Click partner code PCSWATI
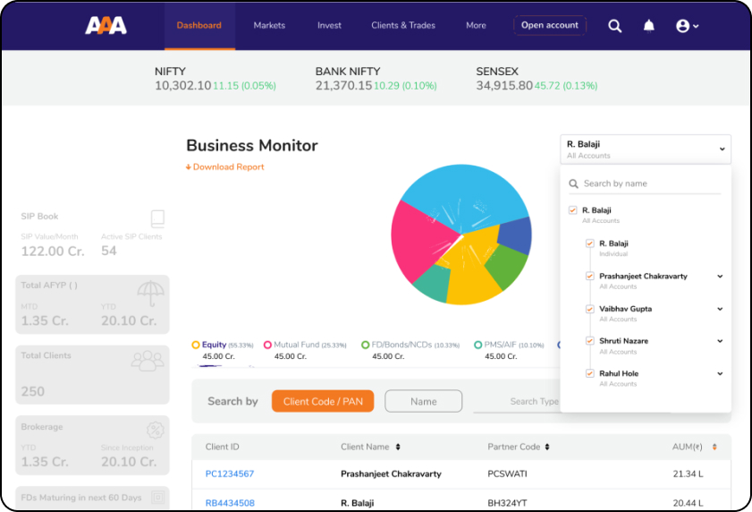The height and width of the screenshot is (512, 752). point(507,474)
